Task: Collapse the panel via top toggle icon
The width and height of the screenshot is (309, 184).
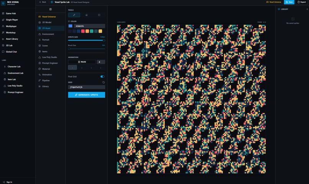Action: [51, 9]
